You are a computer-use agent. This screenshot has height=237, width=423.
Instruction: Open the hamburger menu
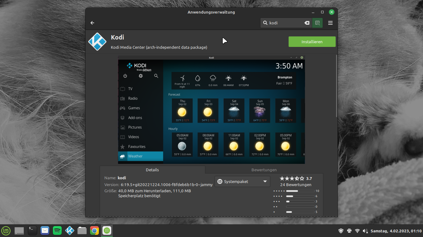pyautogui.click(x=330, y=23)
